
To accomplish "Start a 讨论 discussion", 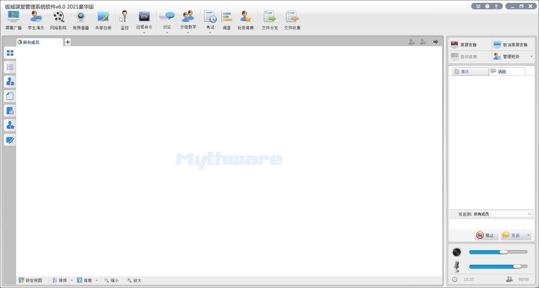I will 167,20.
